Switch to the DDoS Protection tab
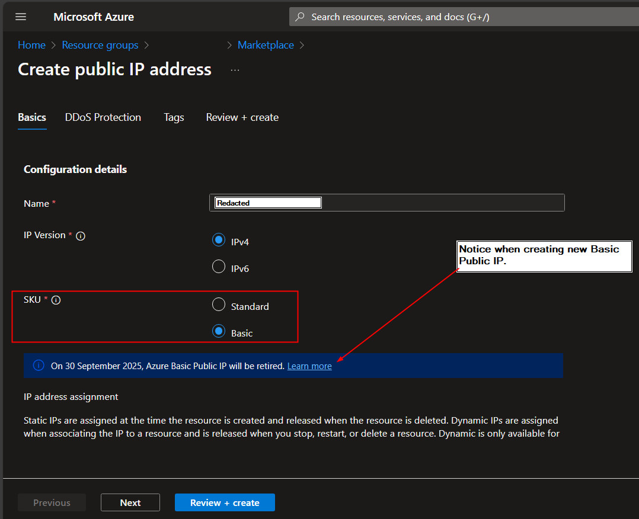The width and height of the screenshot is (639, 519). 103,117
